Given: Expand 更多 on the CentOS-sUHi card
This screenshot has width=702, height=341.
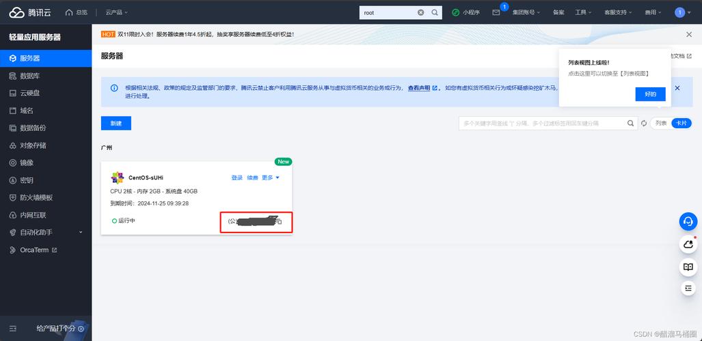Looking at the screenshot, I should pos(271,178).
